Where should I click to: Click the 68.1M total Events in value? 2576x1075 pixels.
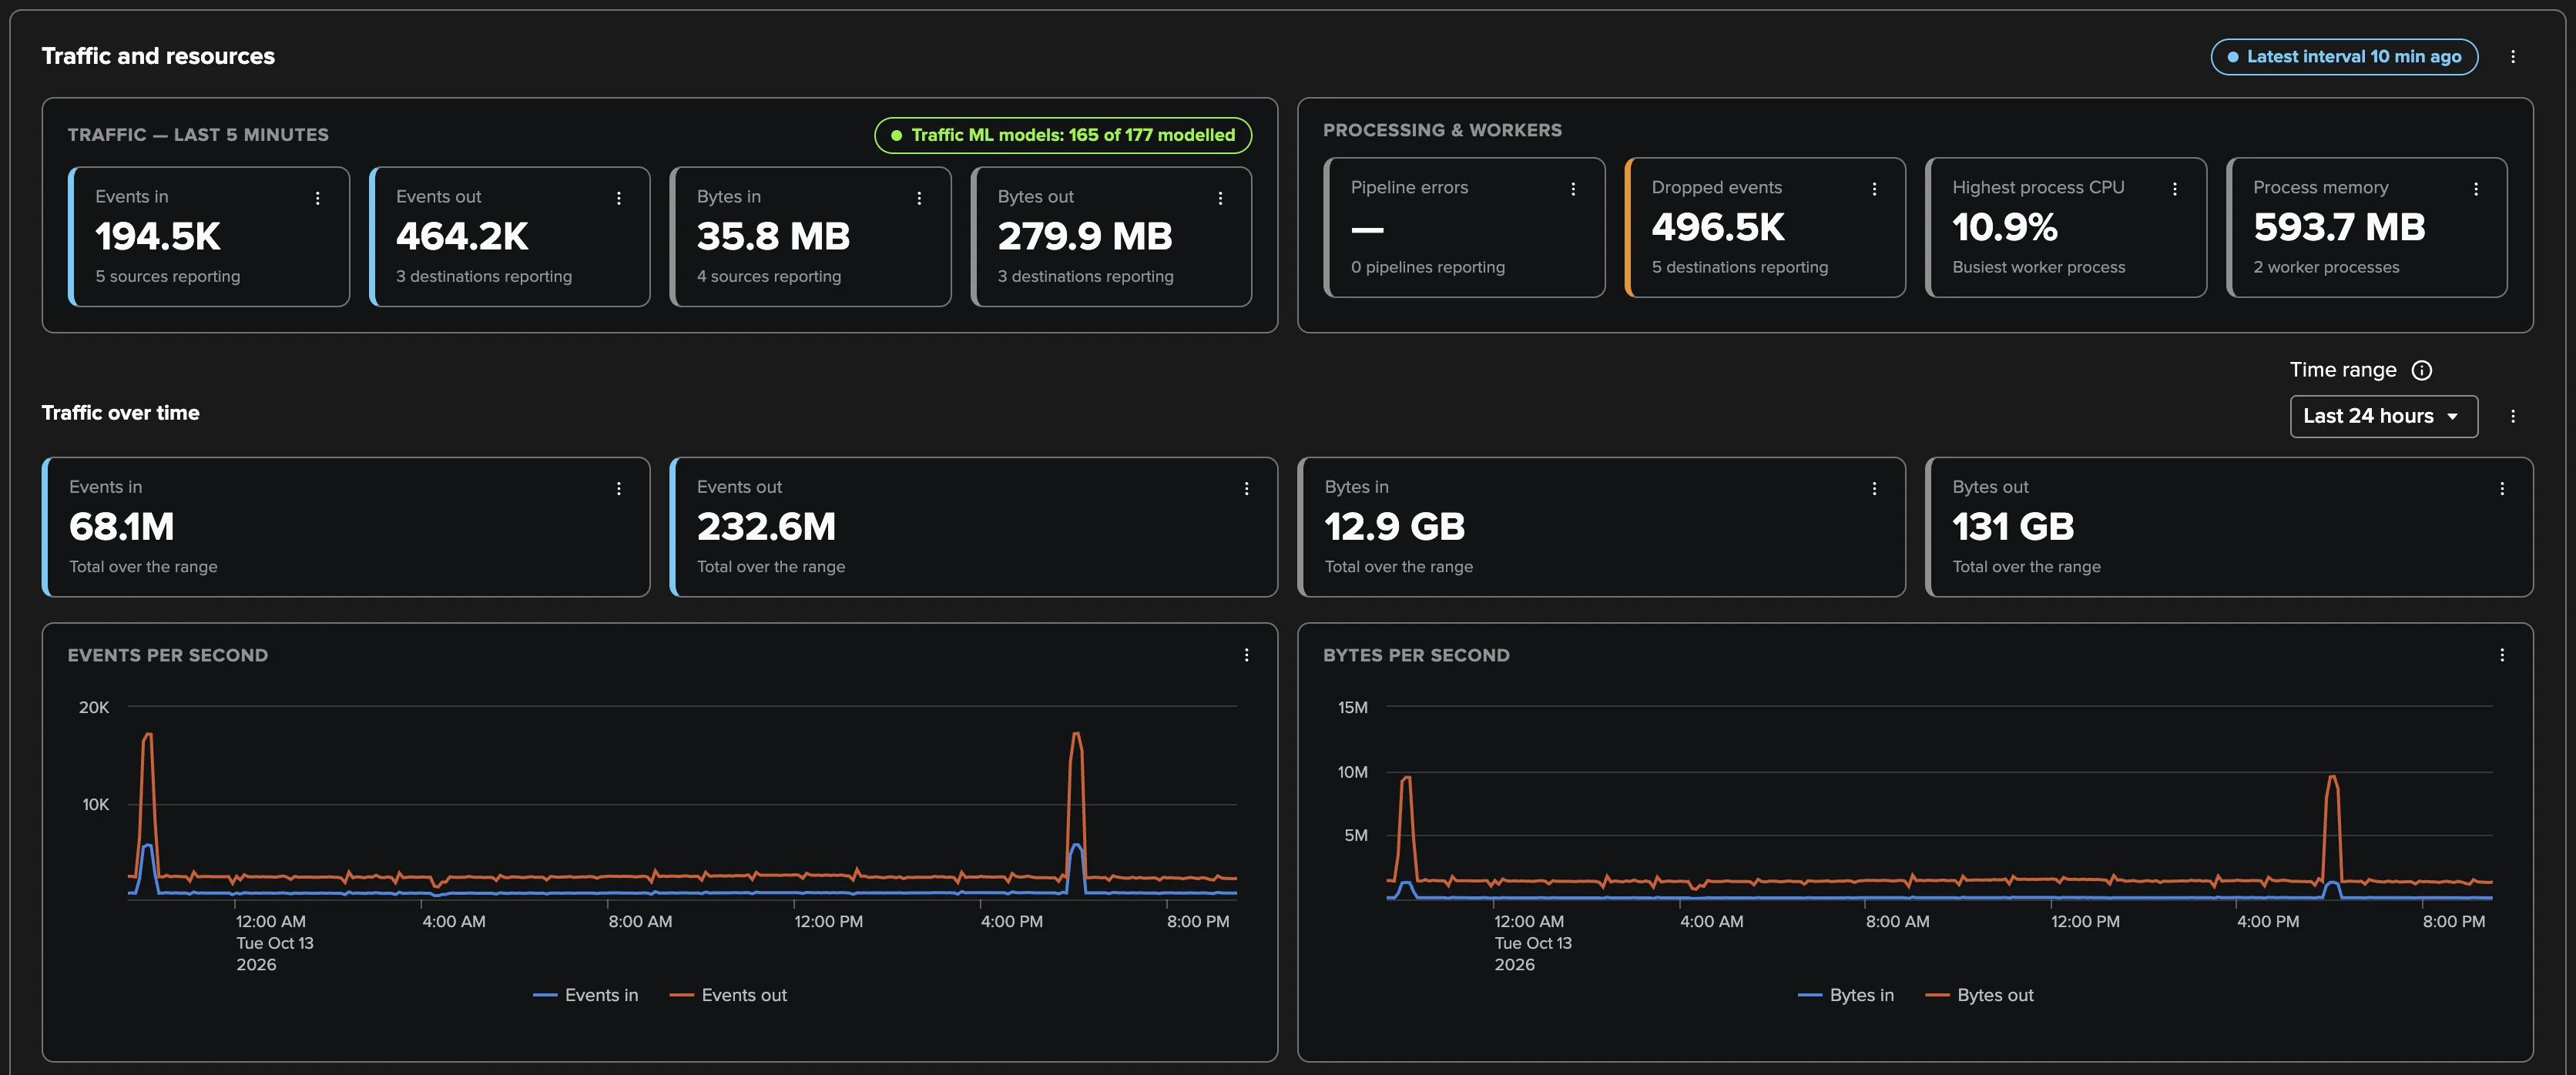[122, 527]
